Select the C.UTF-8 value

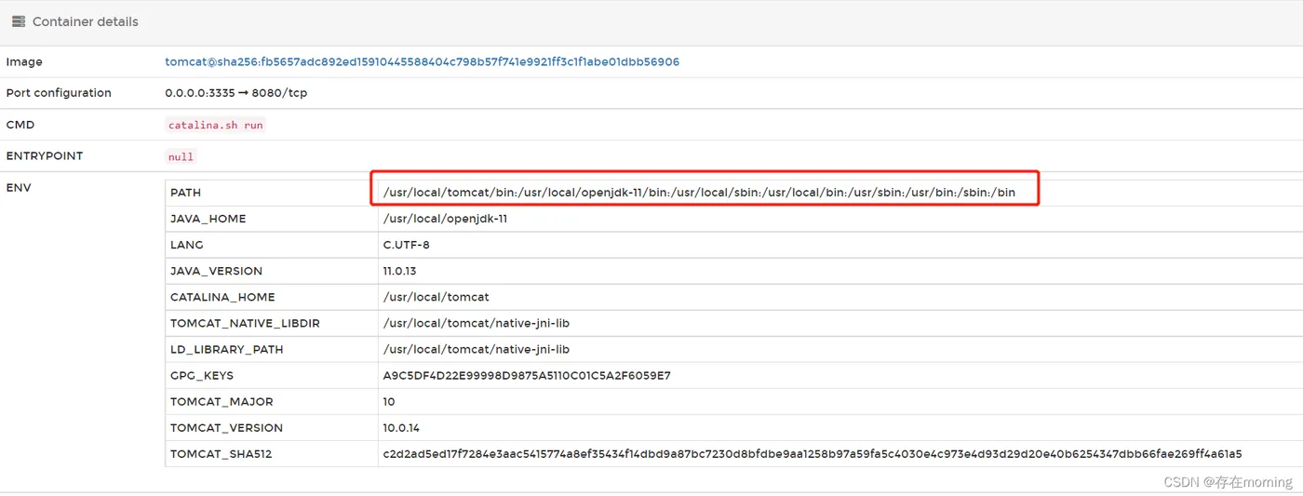(406, 245)
